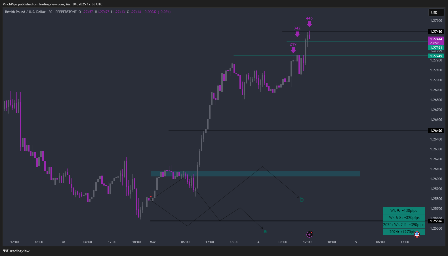Click the 'Wk 6-8: +320pips' box
Screen dimensions: 448x256
[404, 218]
